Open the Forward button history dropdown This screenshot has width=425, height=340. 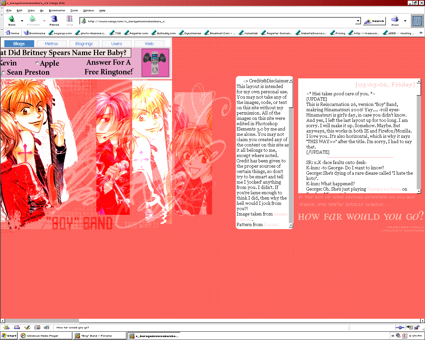[x=44, y=21]
